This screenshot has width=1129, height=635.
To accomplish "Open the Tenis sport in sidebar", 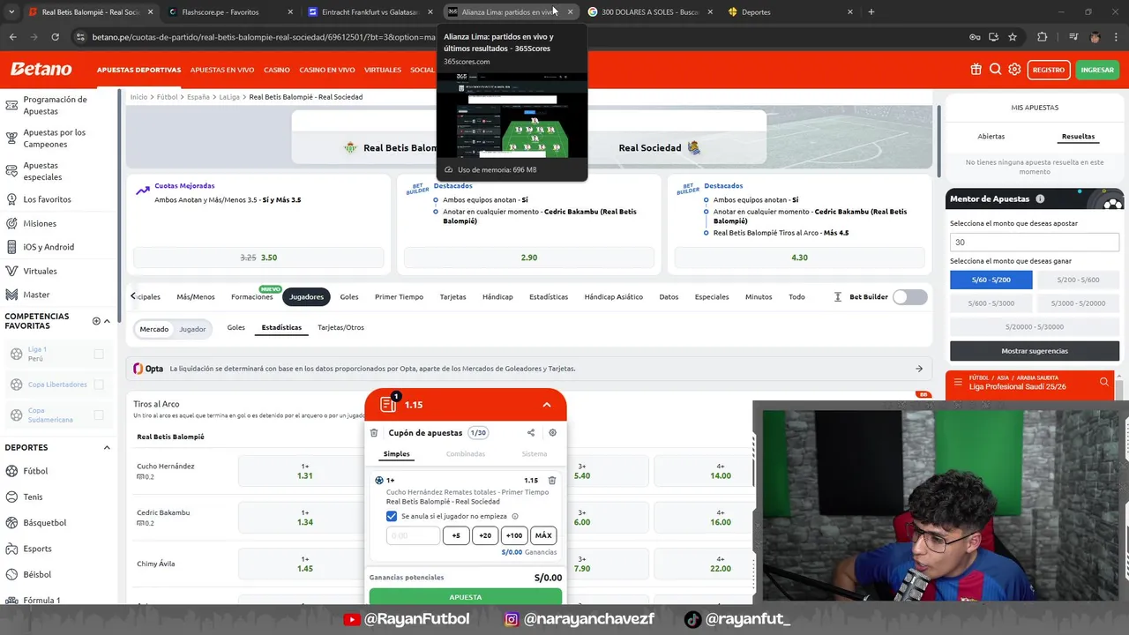I will [33, 497].
